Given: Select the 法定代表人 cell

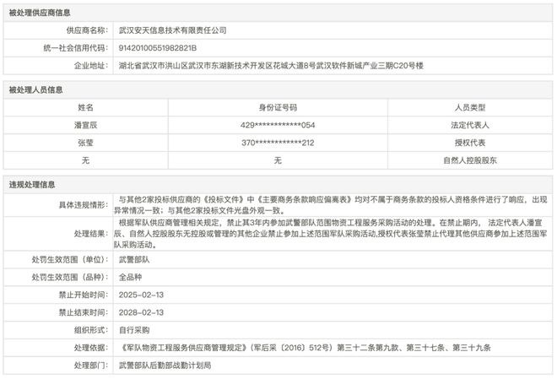Looking at the screenshot, I should pos(470,125).
